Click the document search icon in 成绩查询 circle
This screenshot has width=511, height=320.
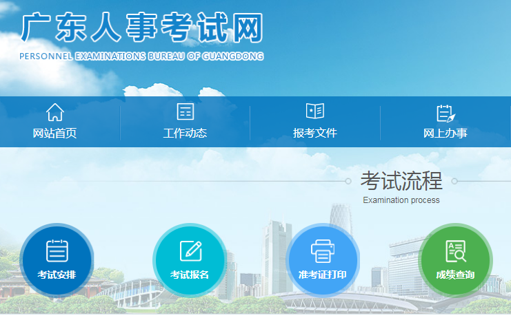pos(455,251)
